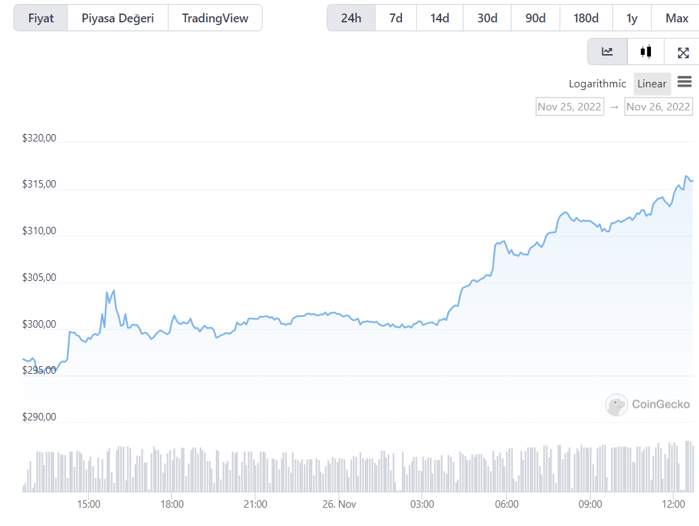Viewport: 699px width, 526px height.
Task: Open chart hamburger menu
Action: tap(684, 82)
